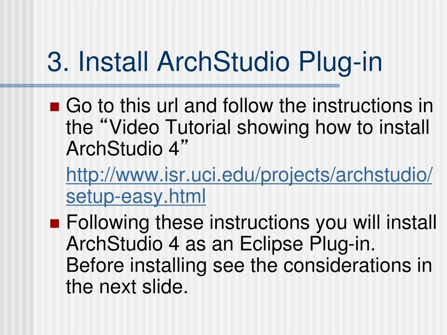The width and height of the screenshot is (447, 335).
Task: Click the blue divider line under title
Action: [170, 85]
